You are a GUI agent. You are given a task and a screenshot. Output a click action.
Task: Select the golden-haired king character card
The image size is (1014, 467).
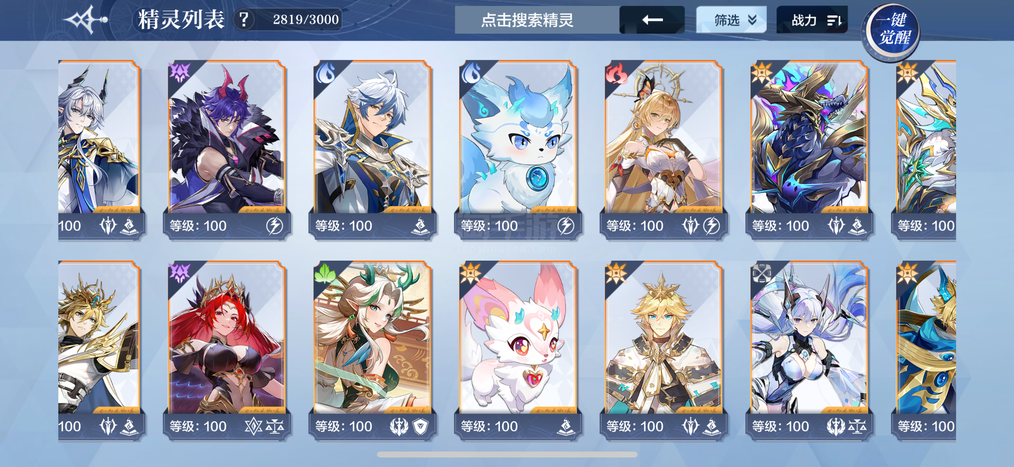[x=663, y=350]
